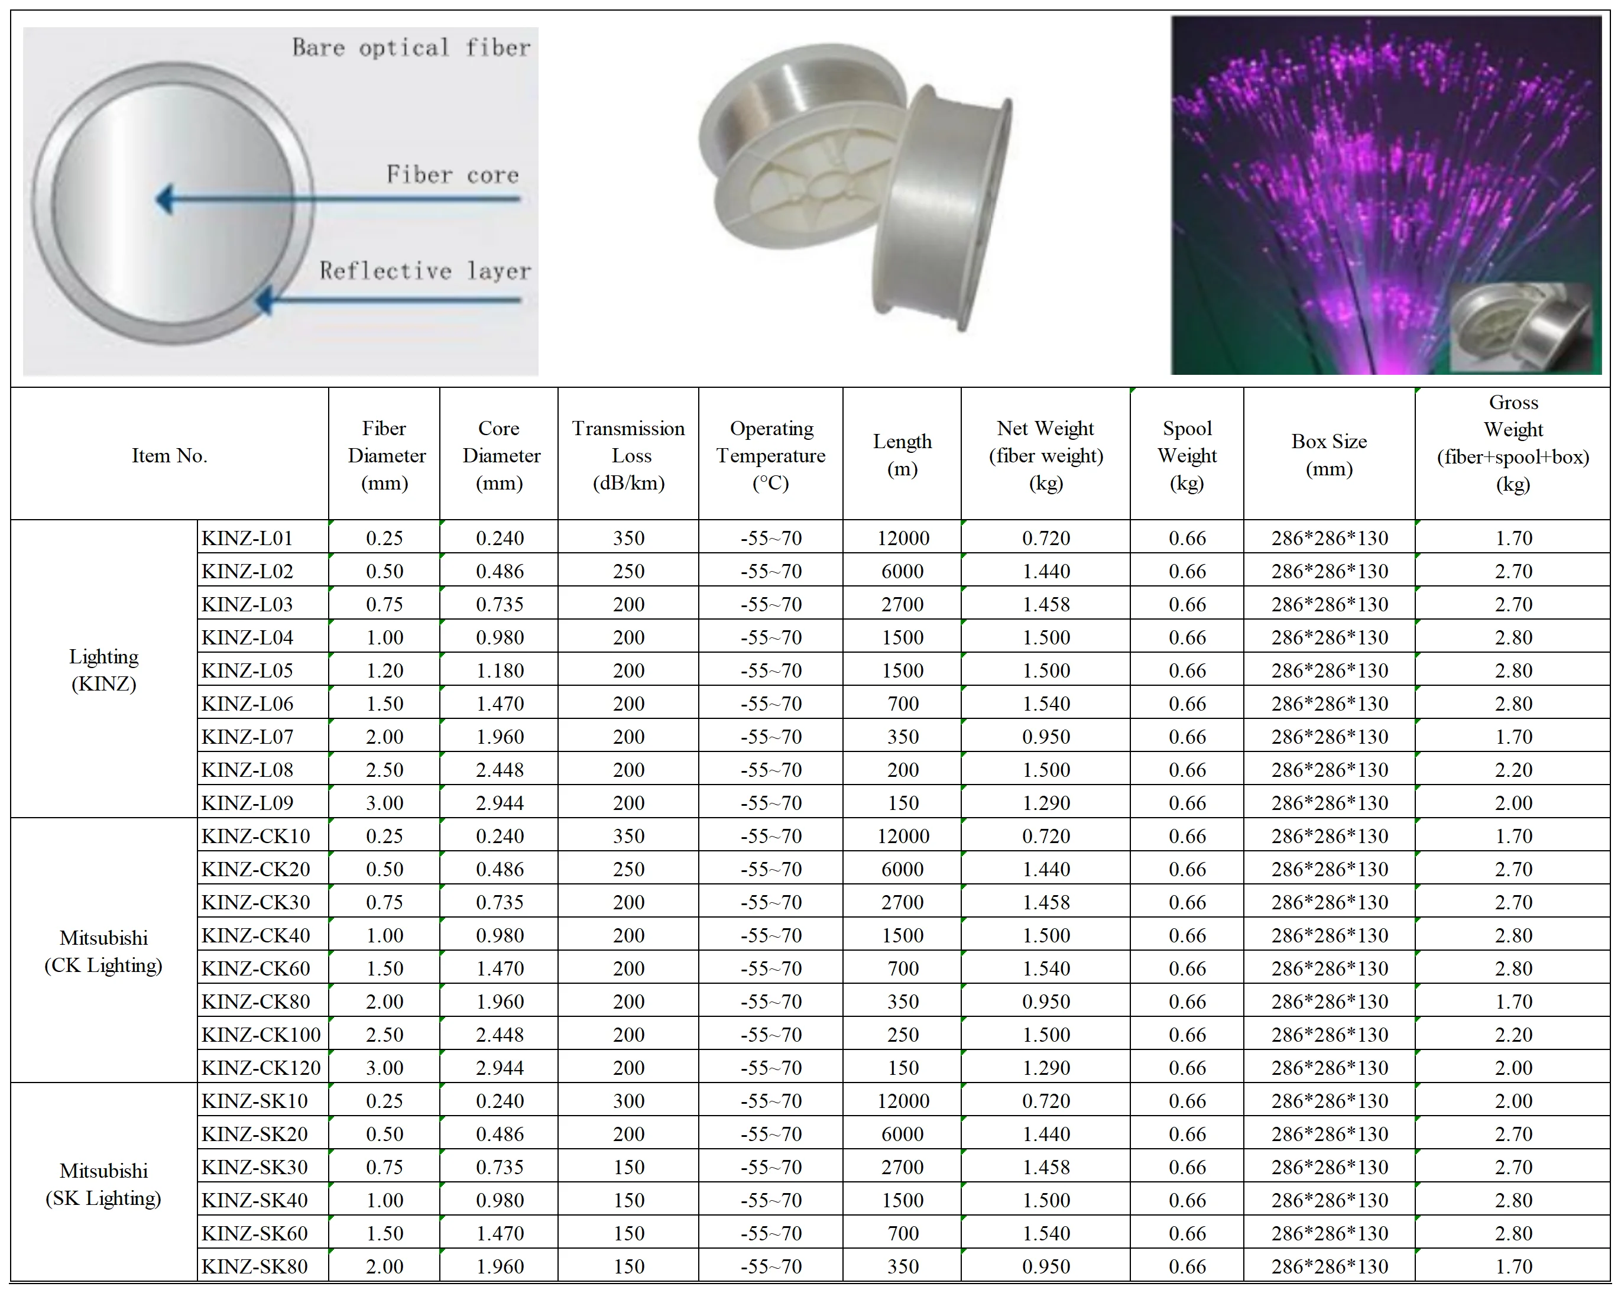Click the Box Size column header
Viewport: 1621px width, 1293px height.
(1328, 455)
